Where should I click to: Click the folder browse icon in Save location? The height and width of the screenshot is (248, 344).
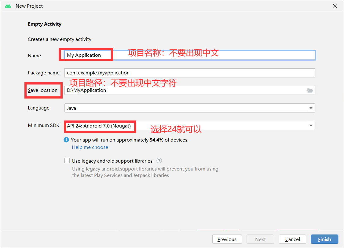pyautogui.click(x=310, y=91)
